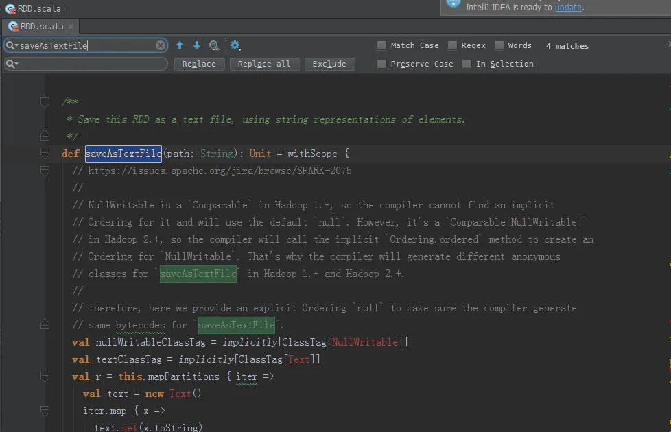This screenshot has width=671, height=432.
Task: Open search history magnifier dropdown
Action: (12, 45)
